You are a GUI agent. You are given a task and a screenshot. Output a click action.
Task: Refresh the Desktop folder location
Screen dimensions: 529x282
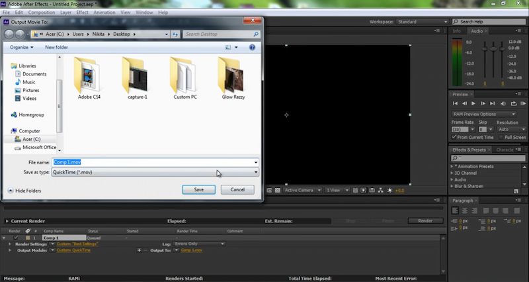pos(175,34)
